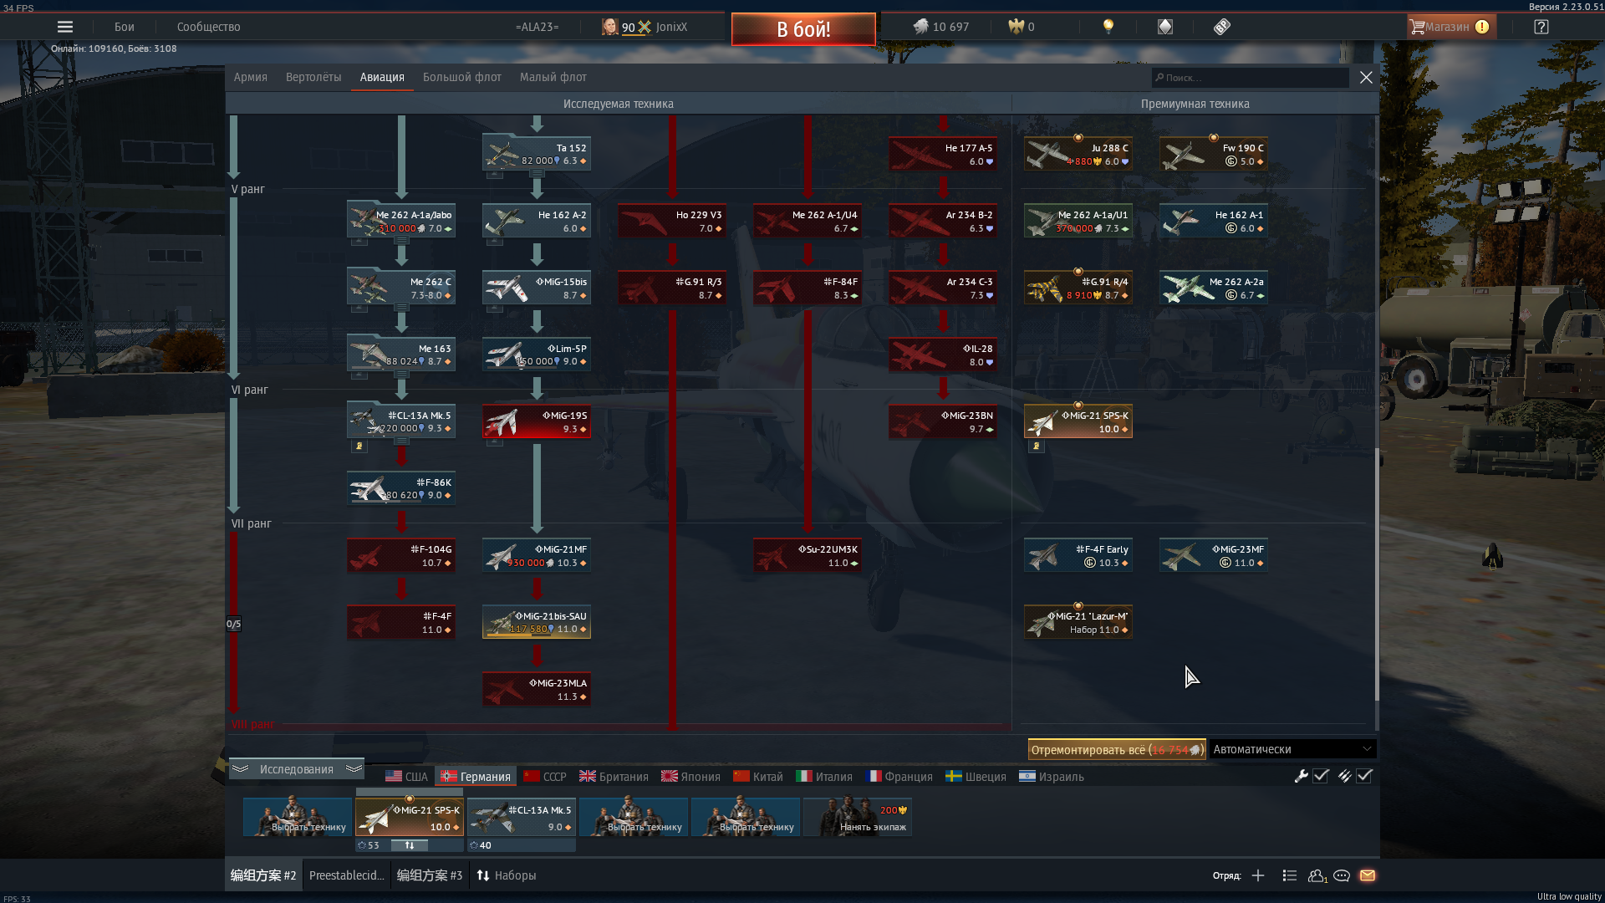The height and width of the screenshot is (903, 1605).
Task: Switch to the Preestablecid... preset tab
Action: tap(346, 875)
